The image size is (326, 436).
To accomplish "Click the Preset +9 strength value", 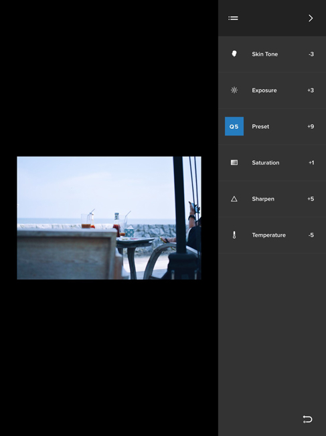I will [311, 126].
